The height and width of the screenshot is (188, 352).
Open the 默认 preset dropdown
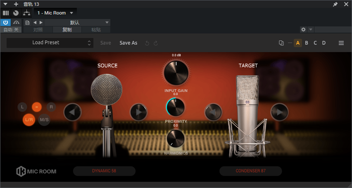click(x=77, y=23)
